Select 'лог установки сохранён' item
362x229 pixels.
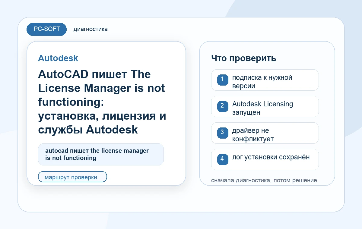coord(265,159)
